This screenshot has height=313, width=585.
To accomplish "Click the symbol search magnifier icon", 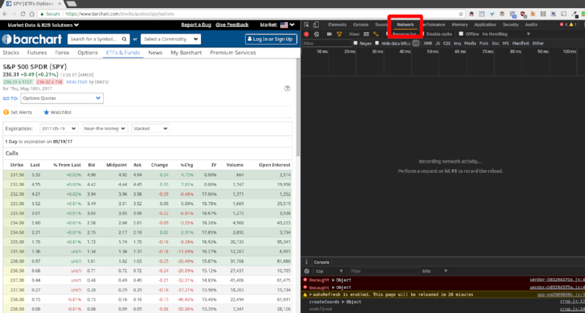I will [x=124, y=39].
